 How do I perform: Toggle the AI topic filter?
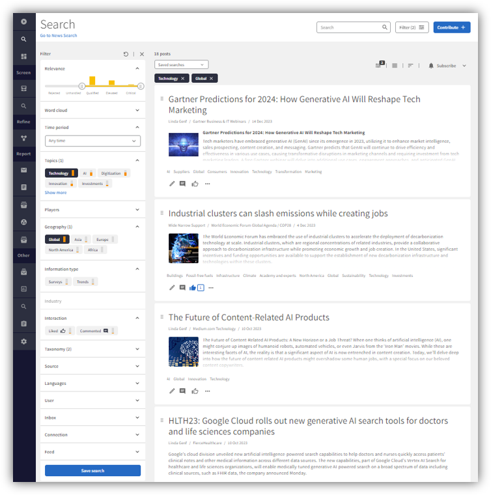(x=87, y=173)
